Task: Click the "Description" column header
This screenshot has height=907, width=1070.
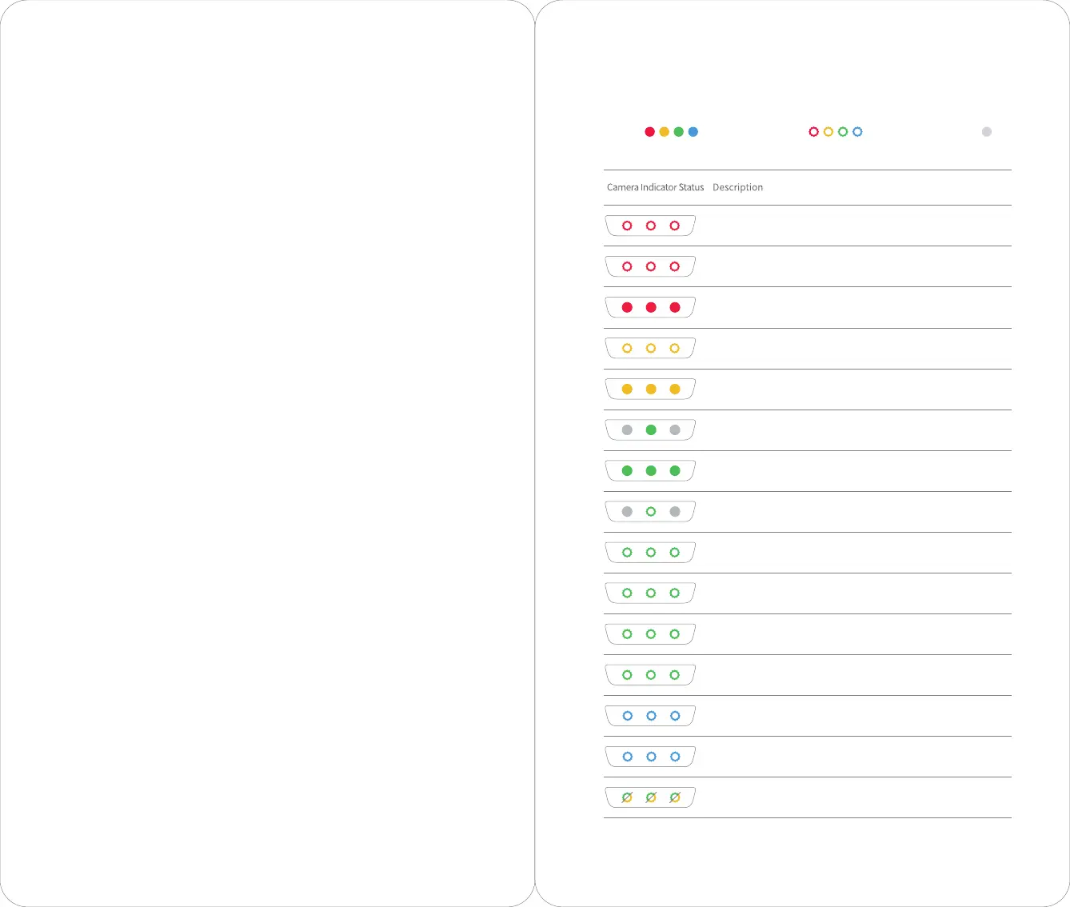Action: pos(737,187)
